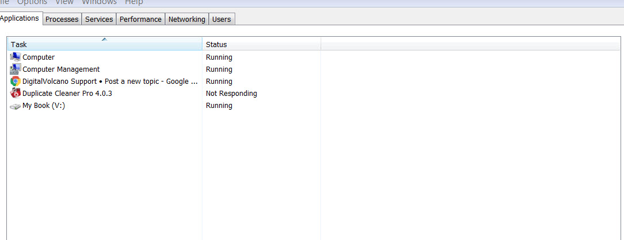Screen dimensions: 624x240
Task: Click the Duplicate Cleaner Pro icon
Action: [16, 93]
